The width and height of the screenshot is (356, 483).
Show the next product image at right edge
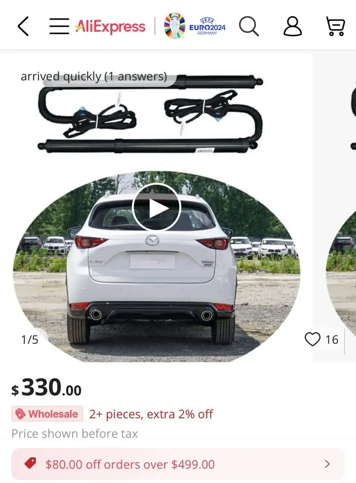point(341,208)
